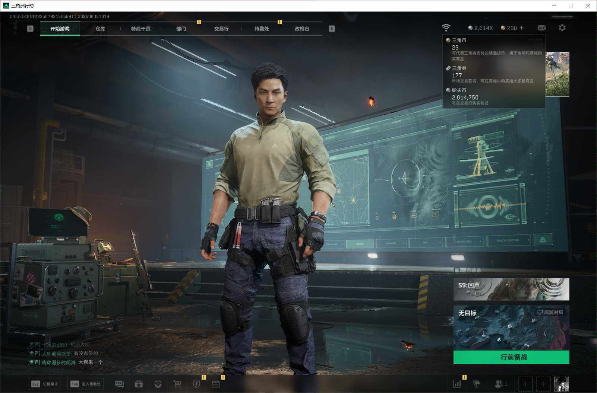
Task: Click the 2,014K 哈夫币 balance
Action: (x=480, y=28)
